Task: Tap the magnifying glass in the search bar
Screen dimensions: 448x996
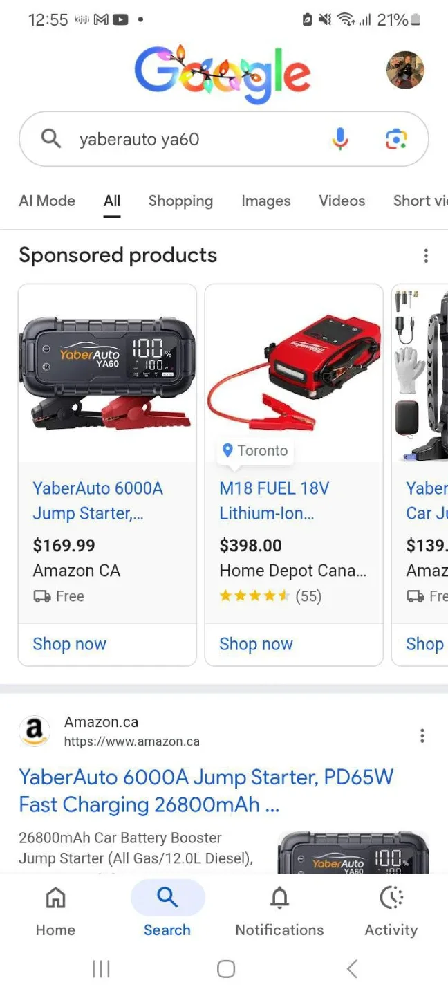Action: (x=50, y=139)
